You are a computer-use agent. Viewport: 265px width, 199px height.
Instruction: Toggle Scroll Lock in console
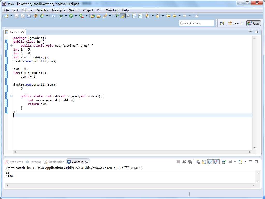tap(204, 162)
